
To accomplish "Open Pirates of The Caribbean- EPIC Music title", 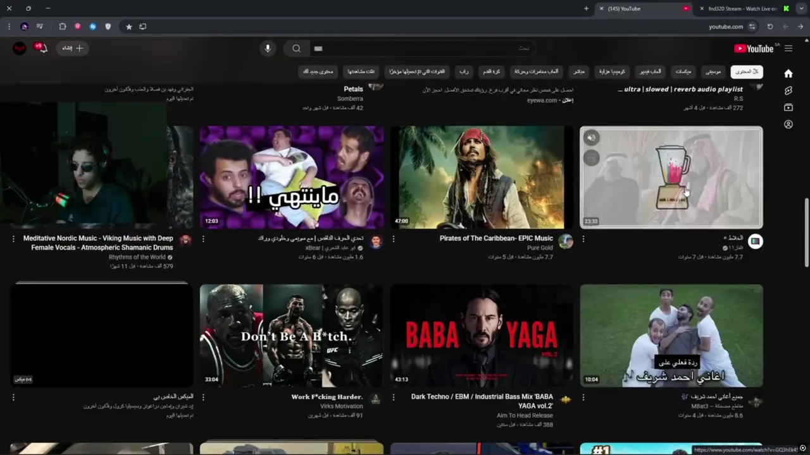I will click(x=496, y=238).
